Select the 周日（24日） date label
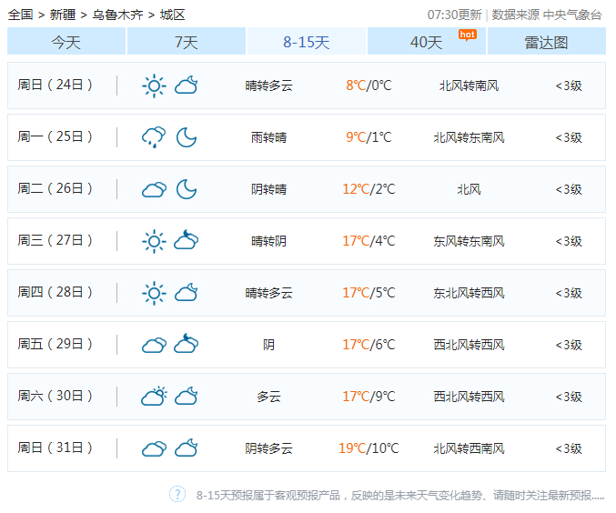Image resolution: width=616 pixels, height=513 pixels. 56,85
